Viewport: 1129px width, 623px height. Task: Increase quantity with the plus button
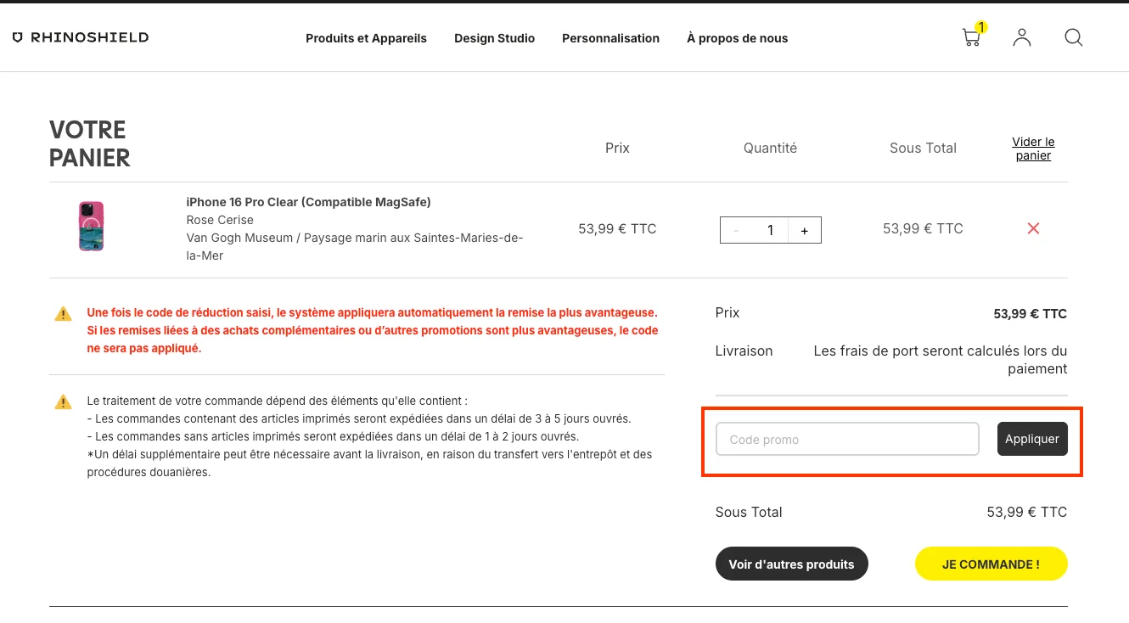[x=805, y=230]
